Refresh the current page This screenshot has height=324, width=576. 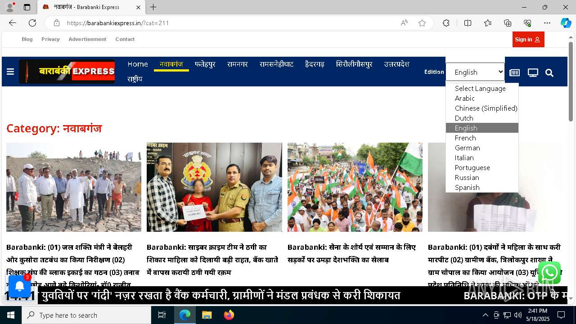coord(32,23)
